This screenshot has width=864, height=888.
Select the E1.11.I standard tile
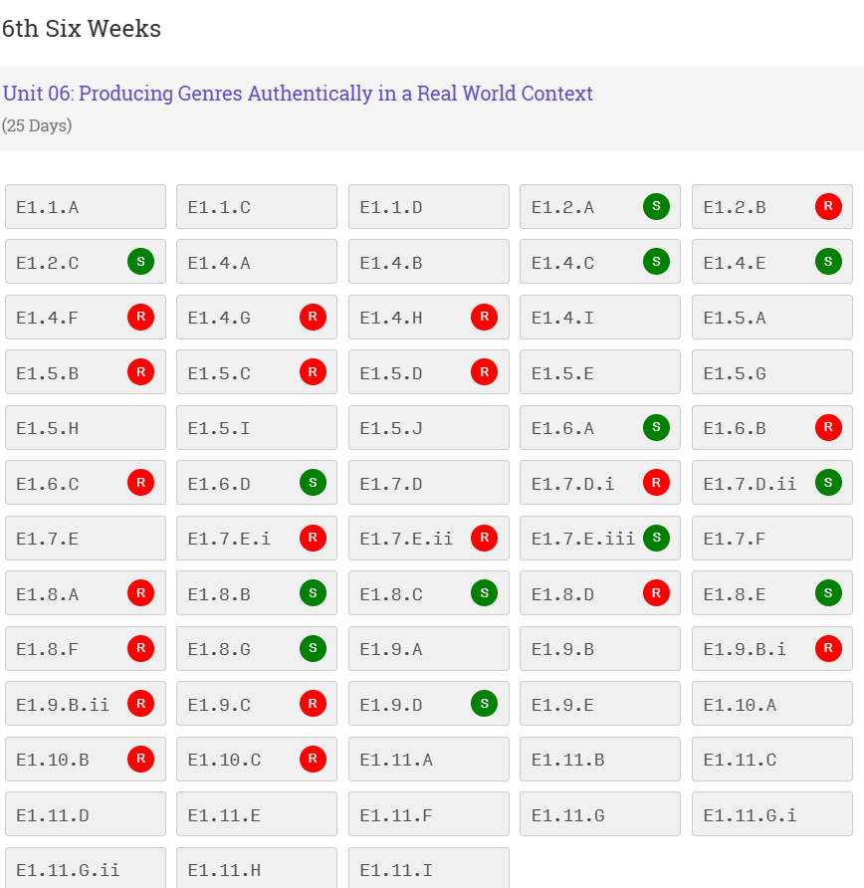(x=428, y=868)
